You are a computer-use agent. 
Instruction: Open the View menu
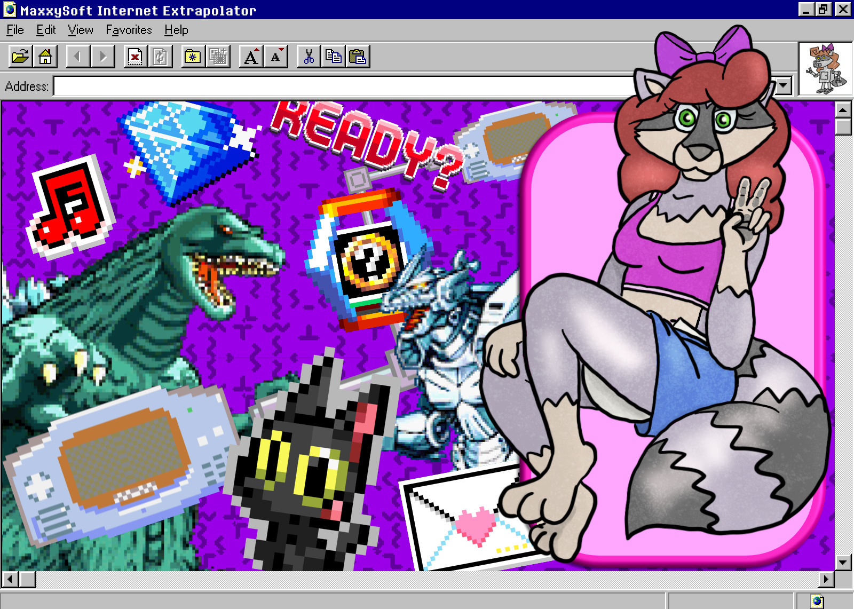tap(81, 30)
